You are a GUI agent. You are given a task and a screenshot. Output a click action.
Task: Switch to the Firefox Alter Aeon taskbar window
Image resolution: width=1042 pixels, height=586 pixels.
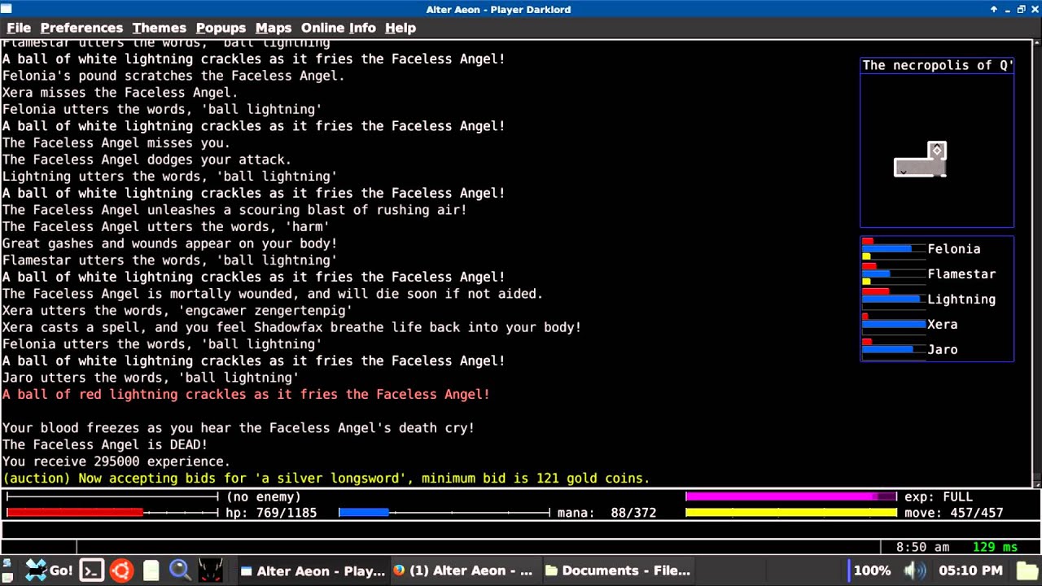click(x=462, y=571)
